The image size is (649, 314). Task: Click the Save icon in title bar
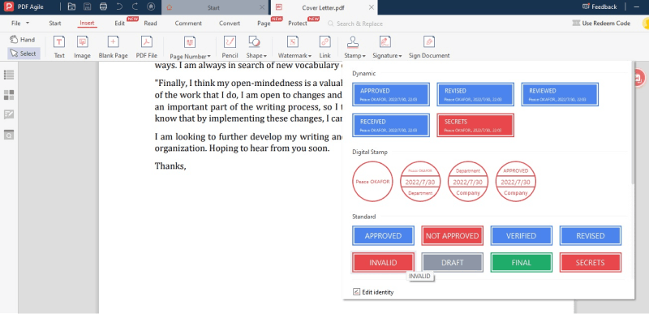point(88,6)
